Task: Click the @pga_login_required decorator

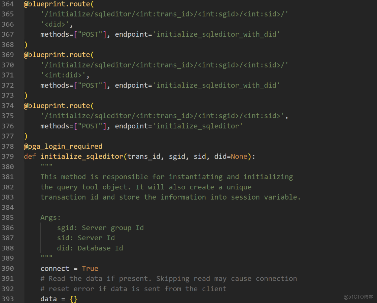Action: (63, 146)
